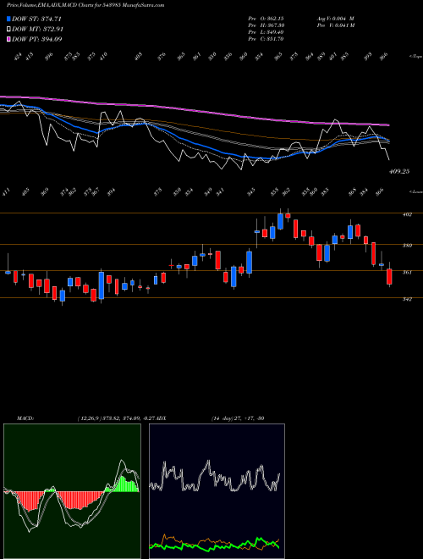Select the 'Pre C: 351.70' value
The width and height of the screenshot is (423, 559).
[x=266, y=39]
